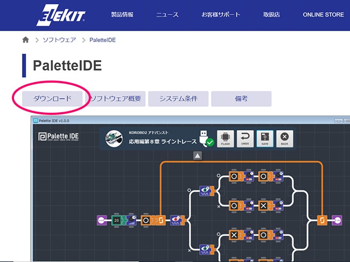Click the UNDO arrow button
The width and height of the screenshot is (350, 262).
point(245,139)
